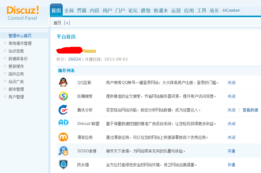Image resolution: width=261 pixels, height=173 pixels.
Task: Click the 开通时间 2011-08-01 text
Action: click(x=107, y=59)
